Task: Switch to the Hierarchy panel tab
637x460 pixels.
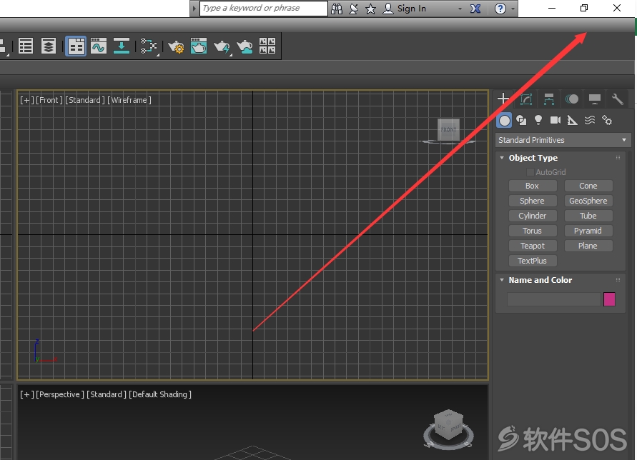Action: 549,99
